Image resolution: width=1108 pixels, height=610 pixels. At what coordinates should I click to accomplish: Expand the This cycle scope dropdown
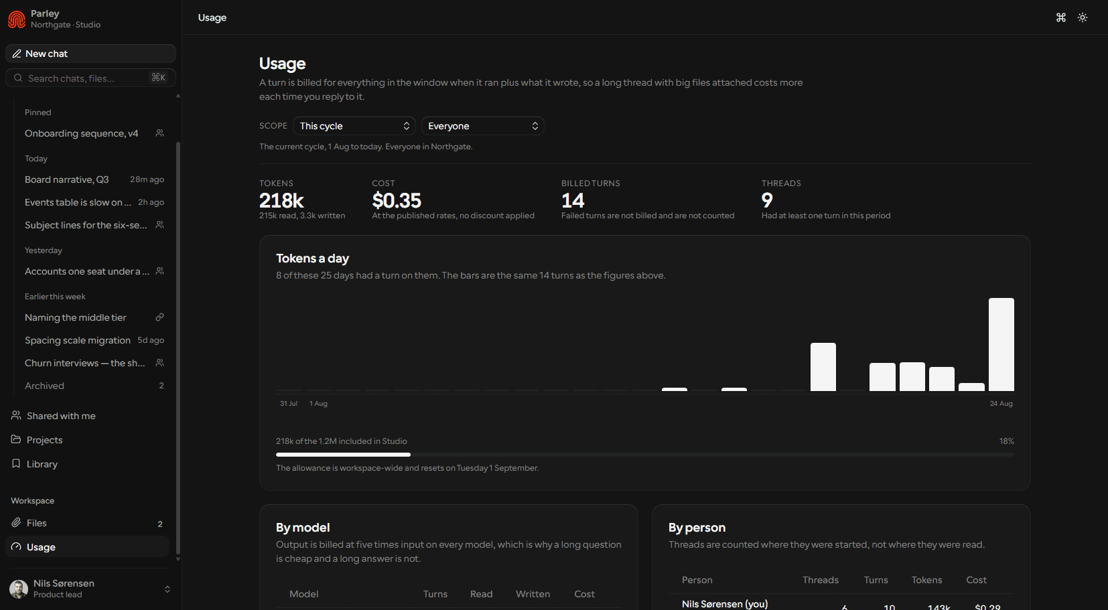pyautogui.click(x=354, y=126)
